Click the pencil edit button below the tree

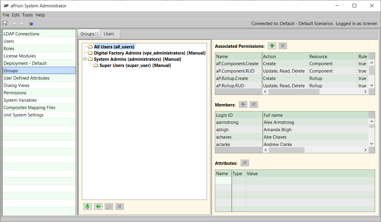(109, 207)
